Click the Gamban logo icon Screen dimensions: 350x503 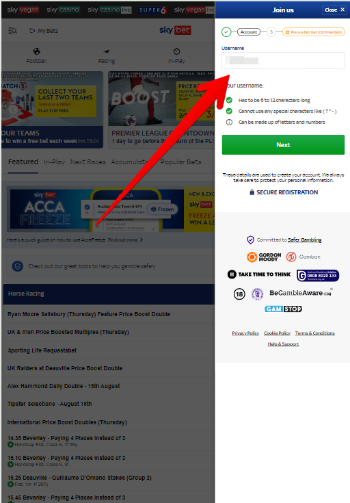click(291, 257)
